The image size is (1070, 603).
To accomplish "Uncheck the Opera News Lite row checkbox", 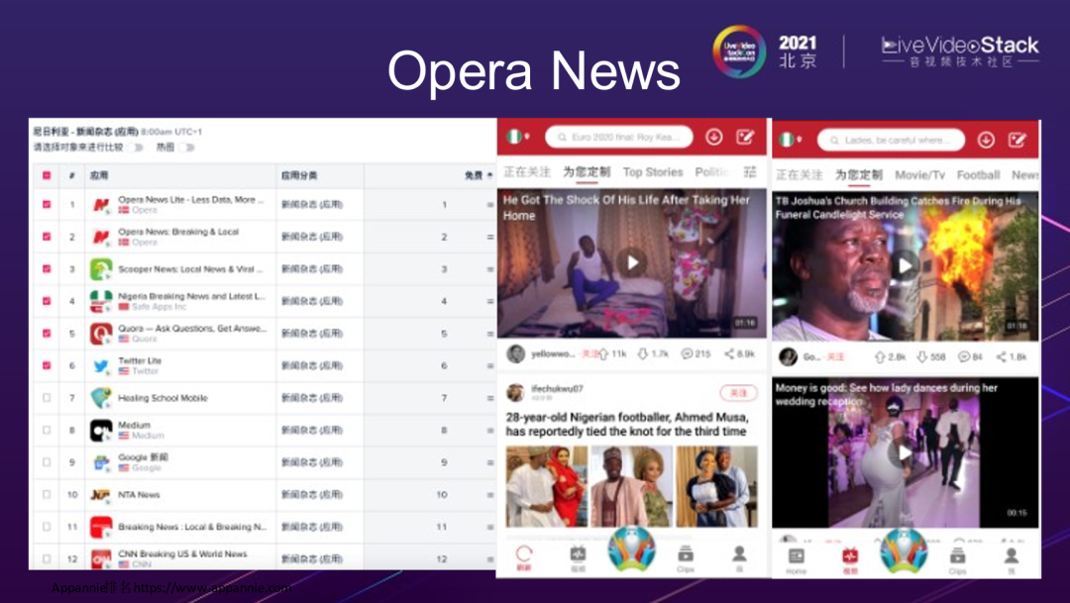I will click(47, 204).
